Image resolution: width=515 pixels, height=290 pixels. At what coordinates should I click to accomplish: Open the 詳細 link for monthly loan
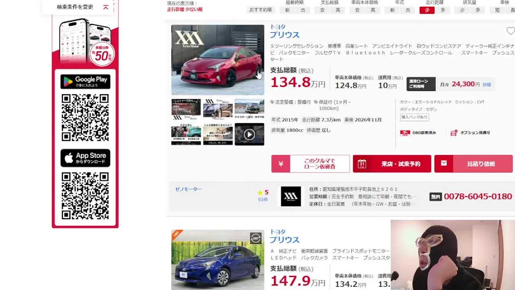[x=487, y=85]
